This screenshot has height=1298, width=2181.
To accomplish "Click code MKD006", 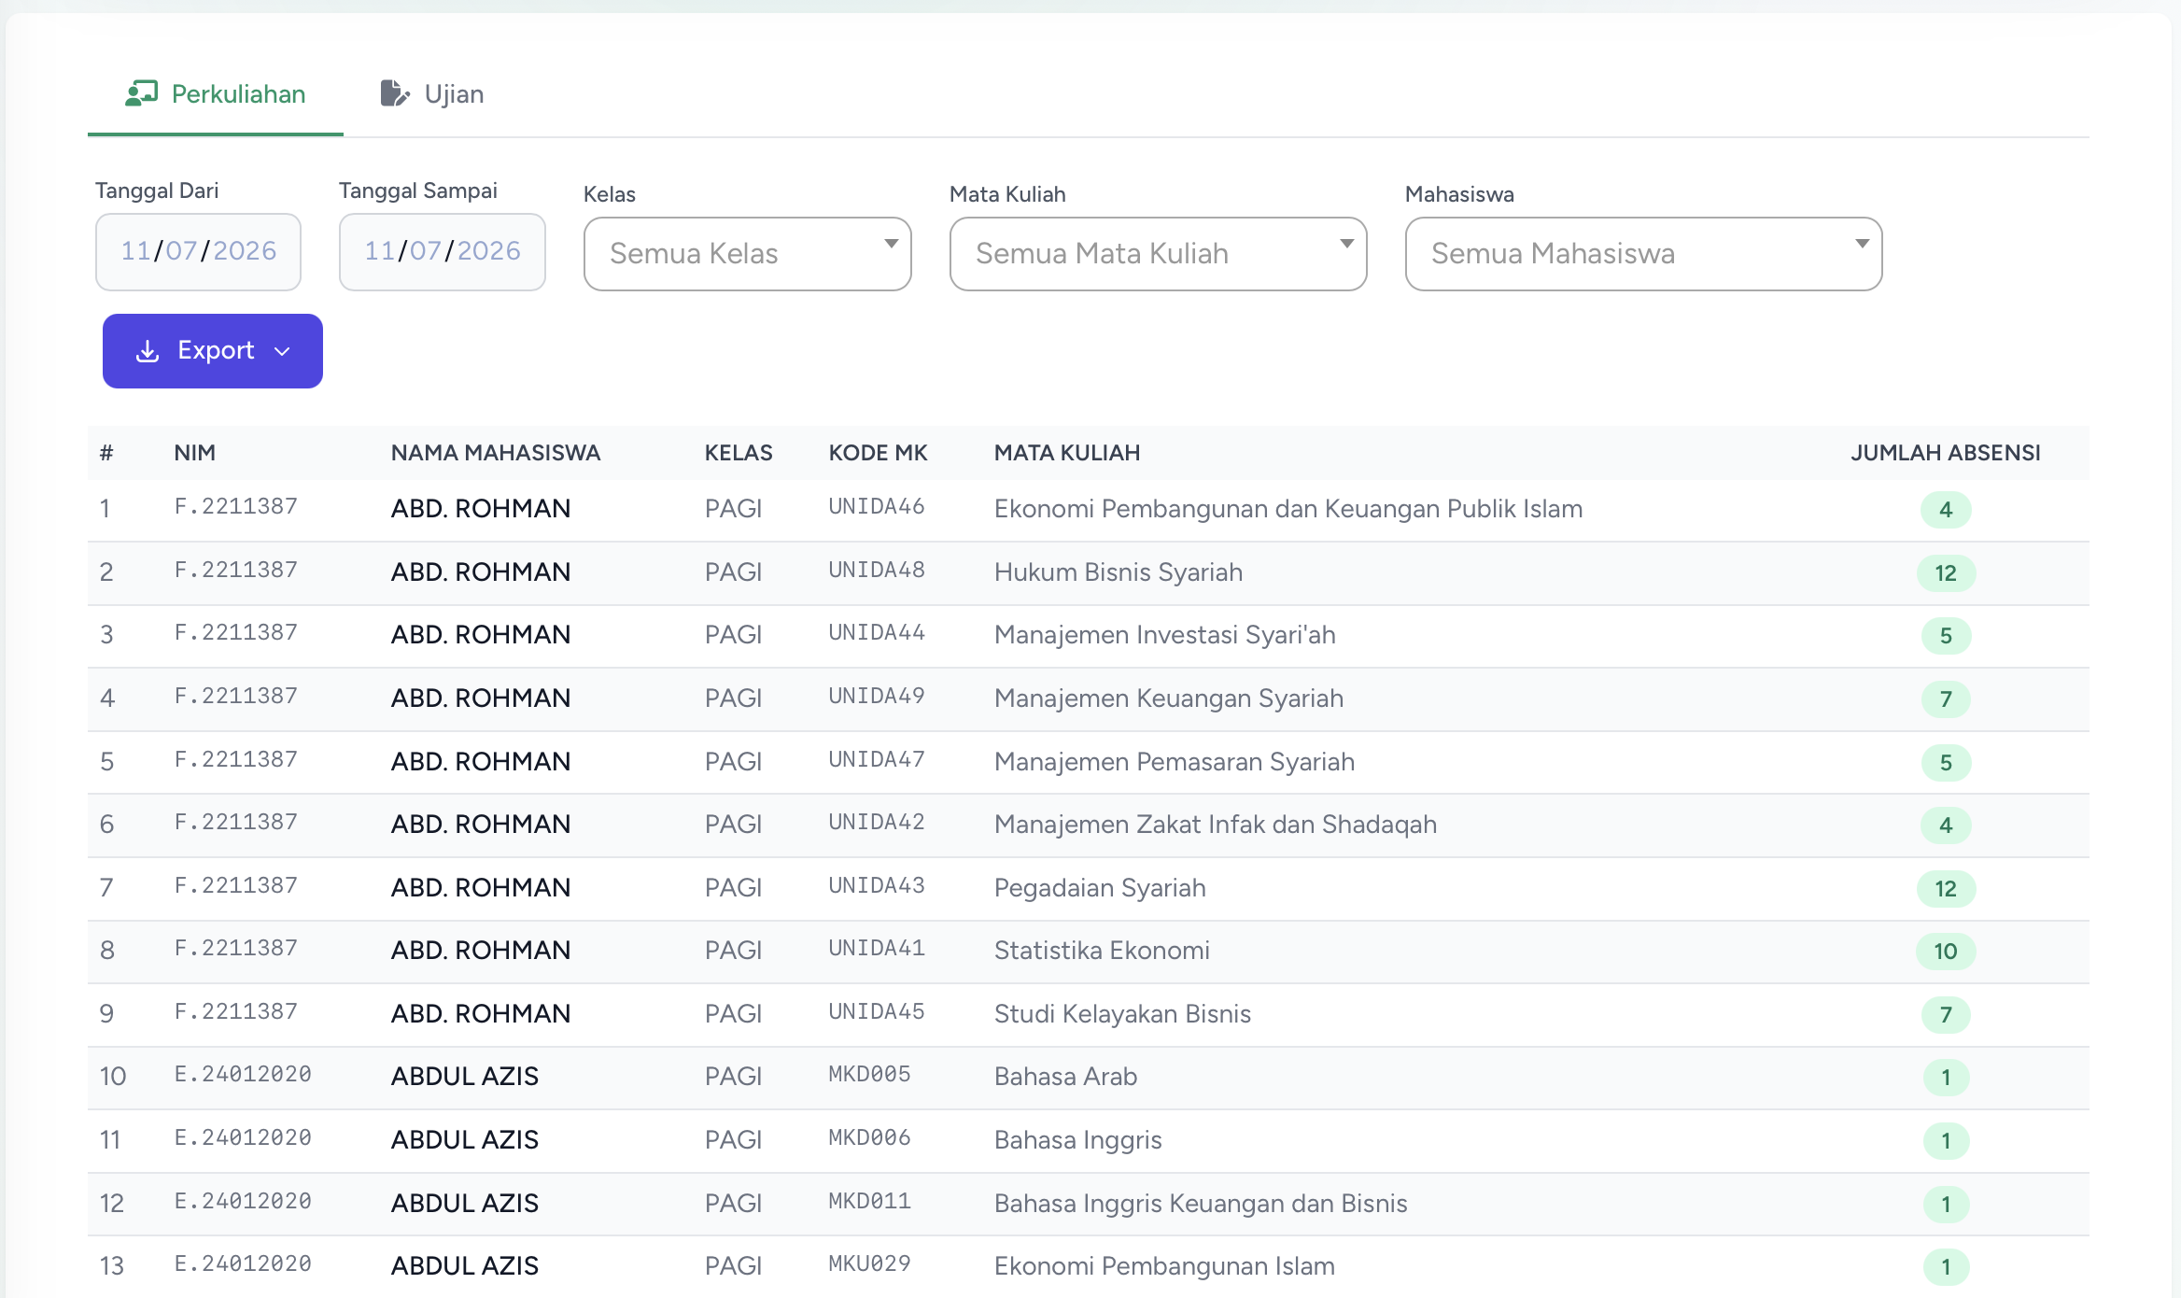I will 869,1138.
